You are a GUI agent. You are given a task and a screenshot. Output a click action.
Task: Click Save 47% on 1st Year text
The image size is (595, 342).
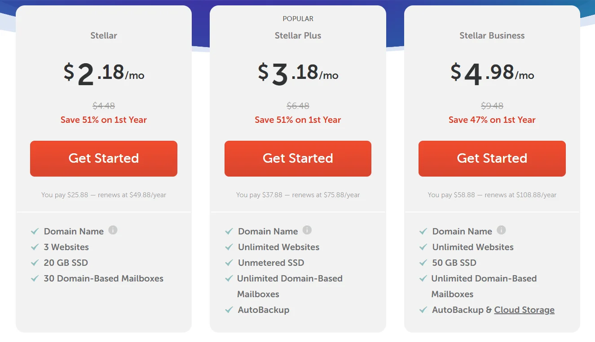tap(492, 120)
